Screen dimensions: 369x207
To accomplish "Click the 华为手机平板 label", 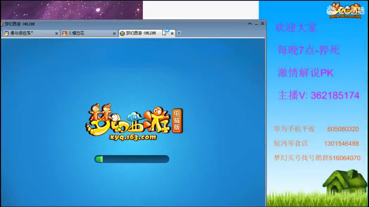I will [294, 129].
